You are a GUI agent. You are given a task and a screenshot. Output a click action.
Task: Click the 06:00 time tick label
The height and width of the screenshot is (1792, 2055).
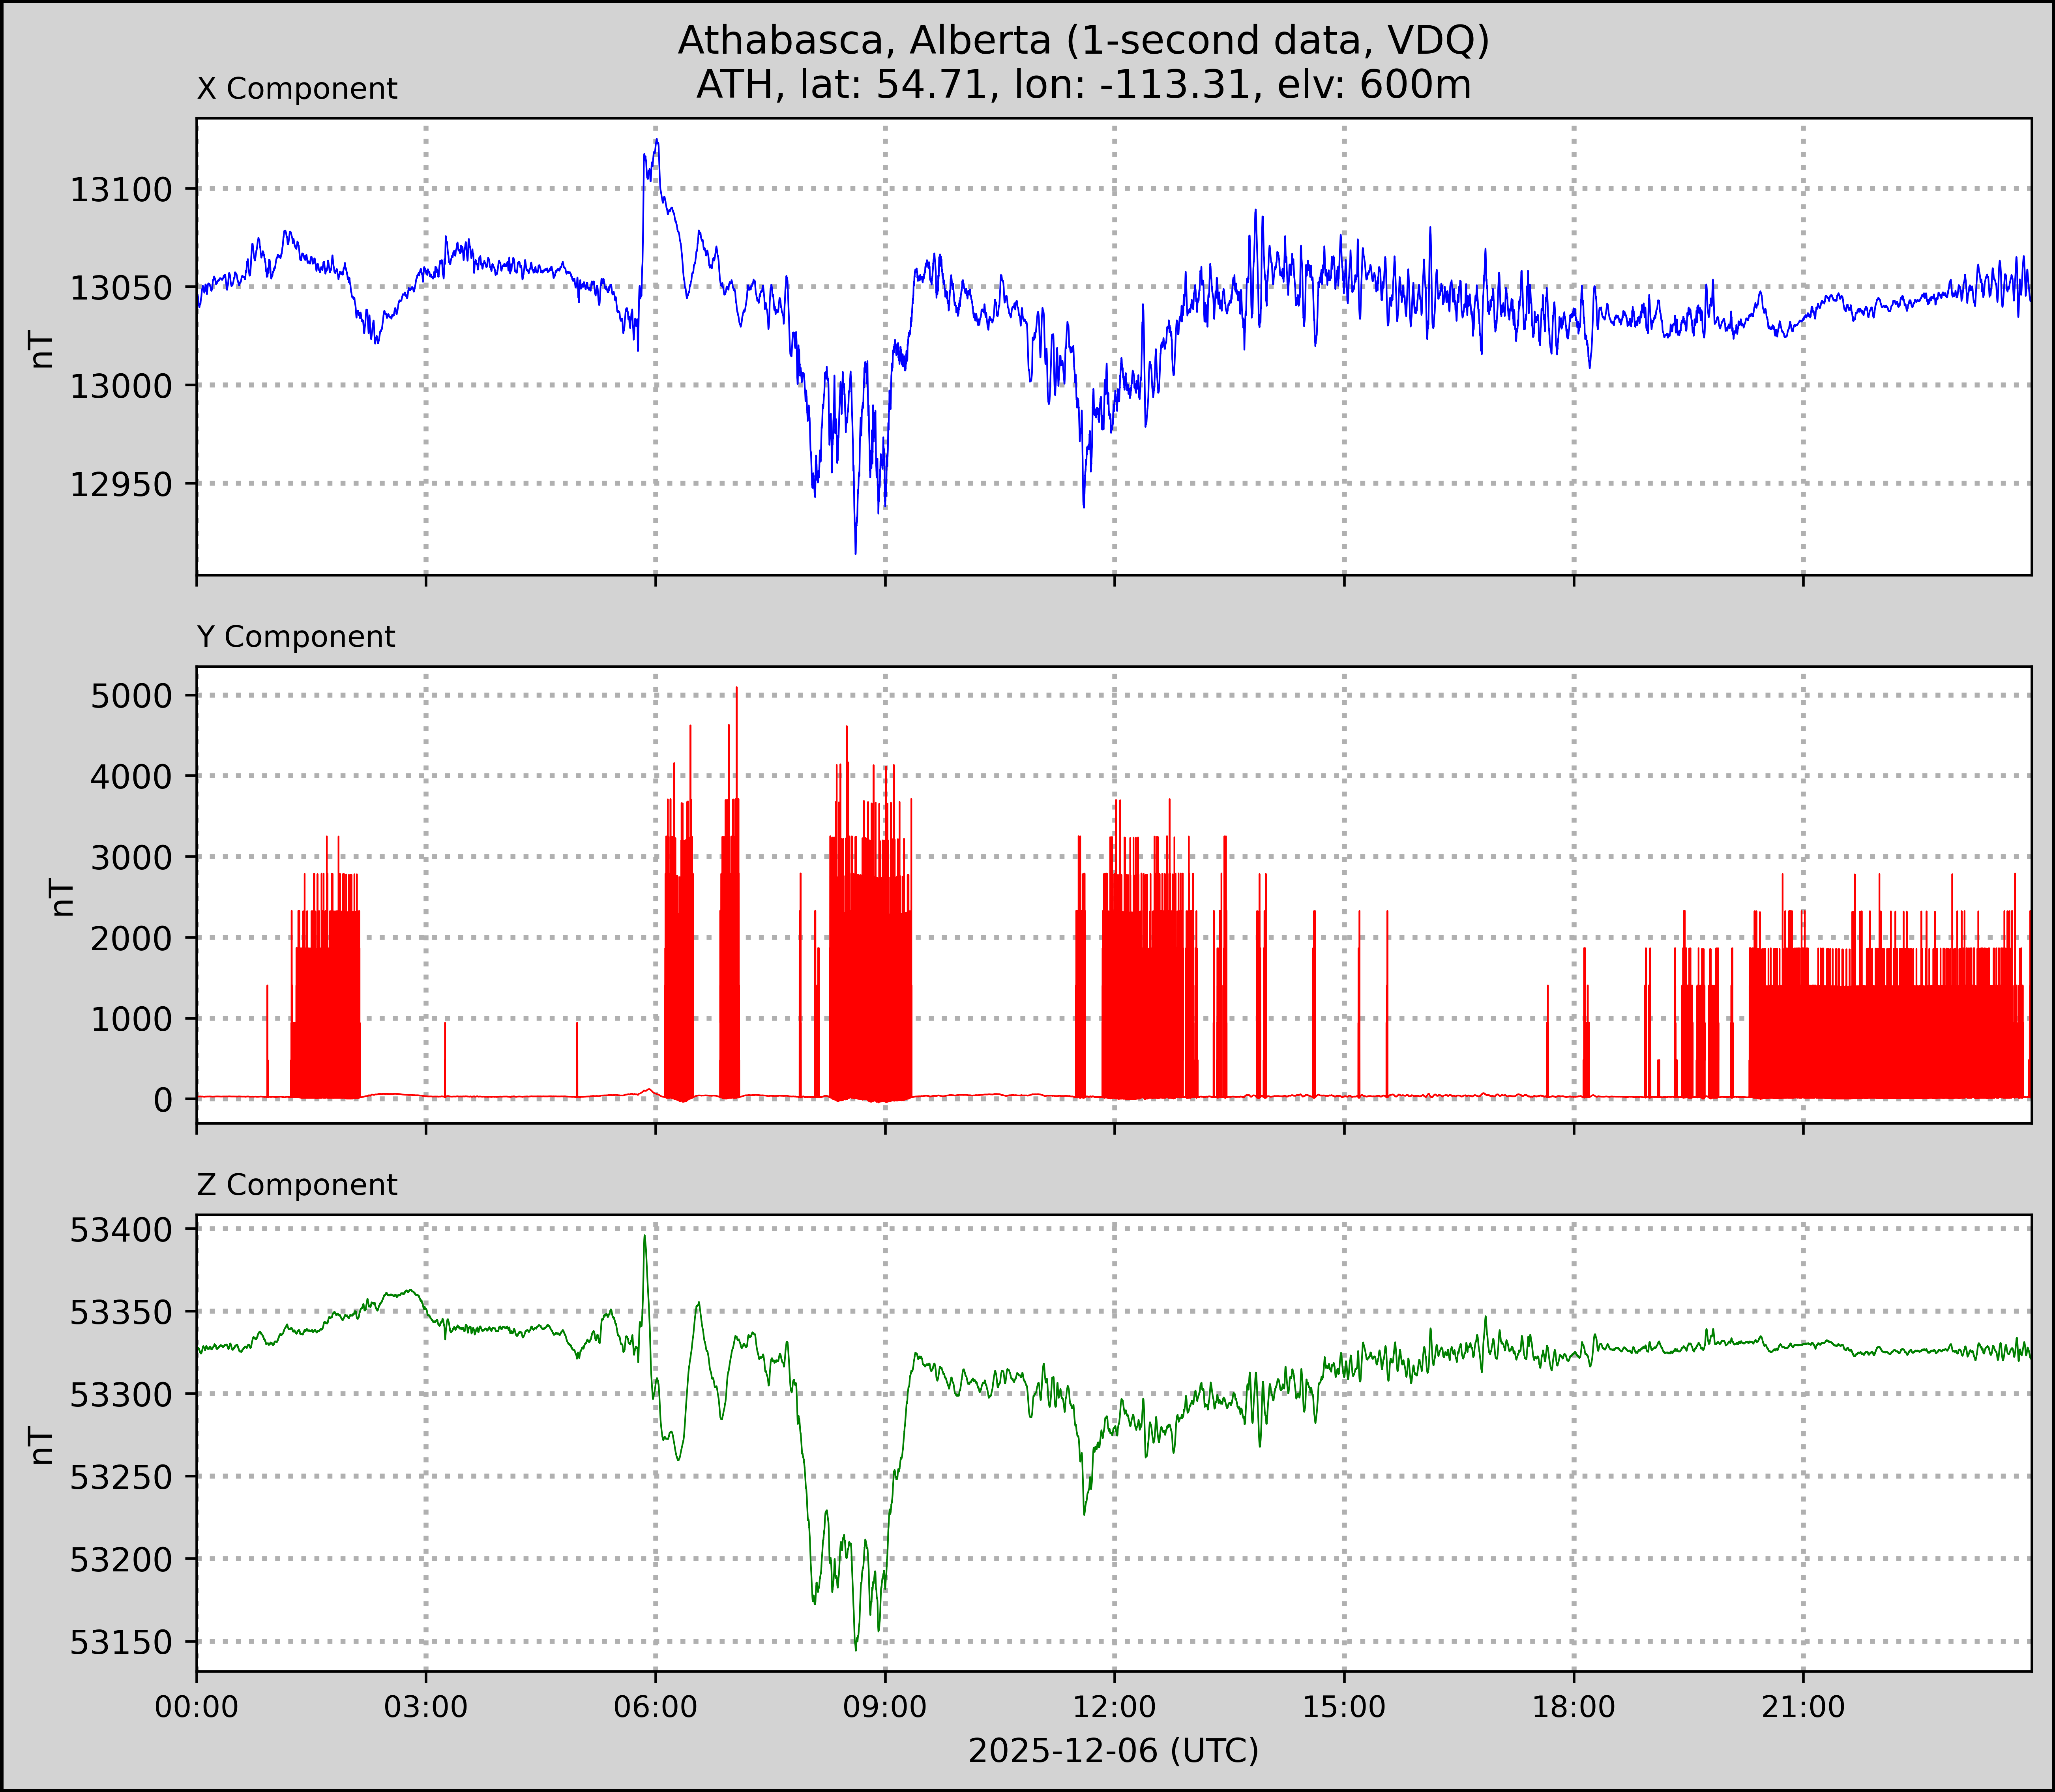(x=655, y=1706)
